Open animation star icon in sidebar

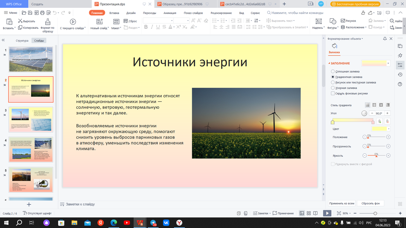(x=400, y=55)
